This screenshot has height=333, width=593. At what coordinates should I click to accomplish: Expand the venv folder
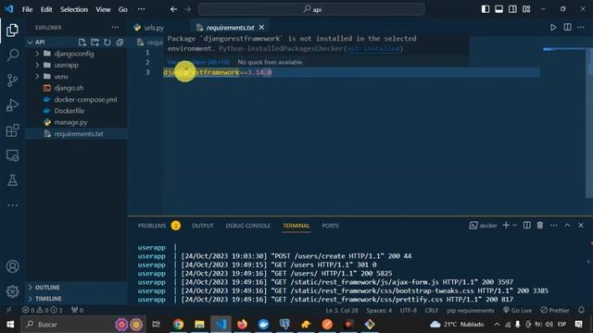point(37,77)
